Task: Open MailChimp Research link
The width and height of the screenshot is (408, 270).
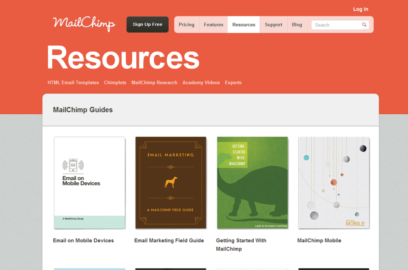Action: [154, 82]
